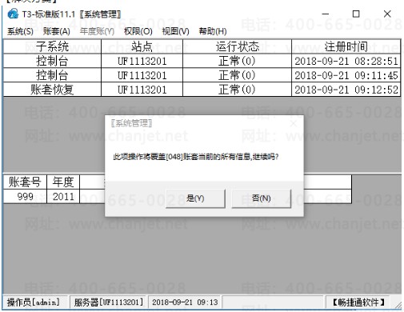Click the window resize grip at corner
Screen dimensions: 404x312
pos(398,306)
